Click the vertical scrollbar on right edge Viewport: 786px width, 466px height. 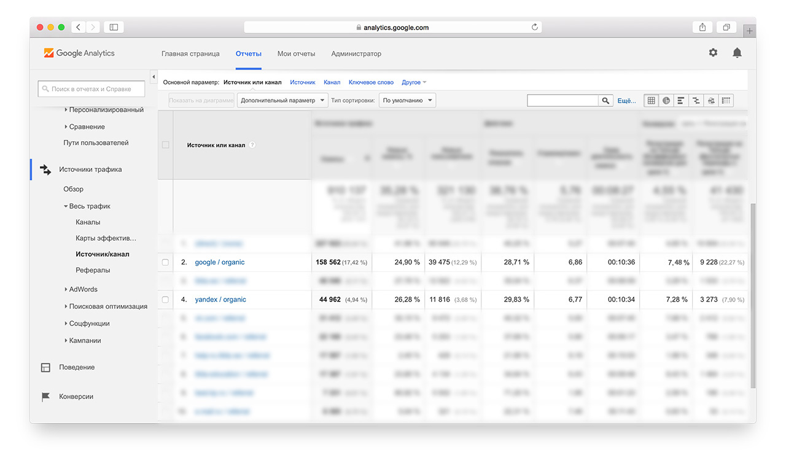pos(753,295)
